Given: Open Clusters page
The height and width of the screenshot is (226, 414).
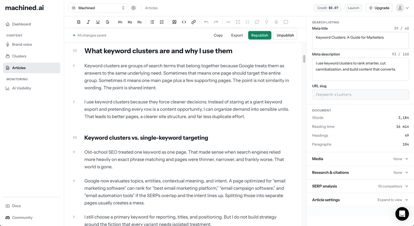Looking at the screenshot, I should [32, 56].
